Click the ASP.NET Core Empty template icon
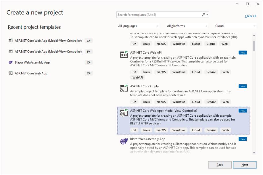 [124, 88]
